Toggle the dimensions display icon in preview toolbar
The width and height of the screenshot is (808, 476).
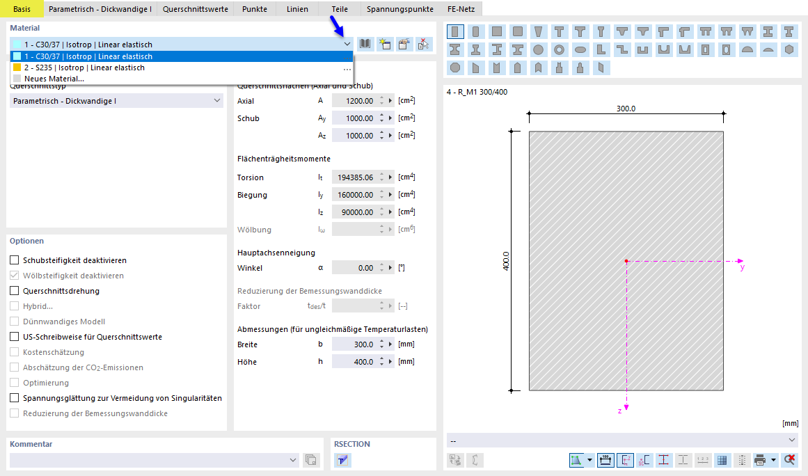pos(605,459)
